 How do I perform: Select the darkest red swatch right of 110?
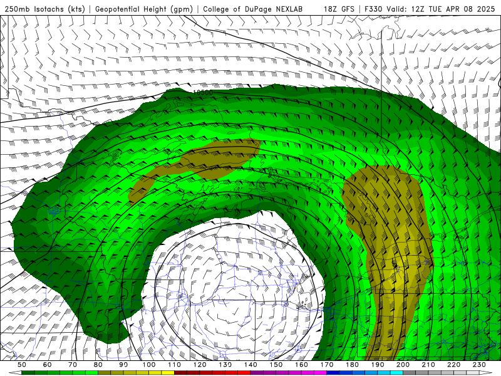[x=180, y=373]
